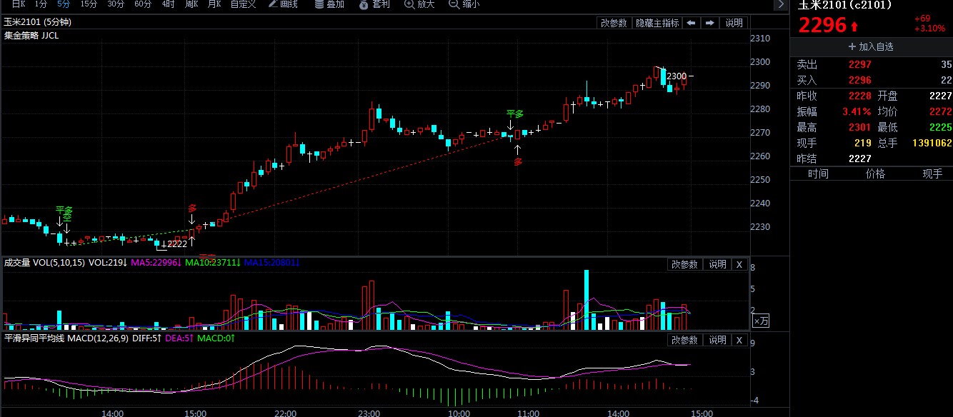The width and height of the screenshot is (953, 417).
Task: Click the left arrow indicator button
Action: pos(691,23)
